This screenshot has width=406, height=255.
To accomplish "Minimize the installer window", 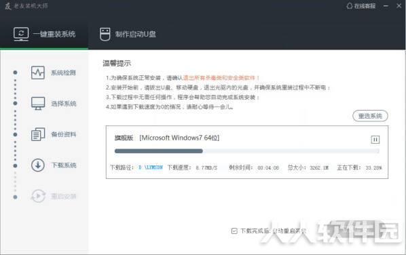I will click(x=386, y=6).
